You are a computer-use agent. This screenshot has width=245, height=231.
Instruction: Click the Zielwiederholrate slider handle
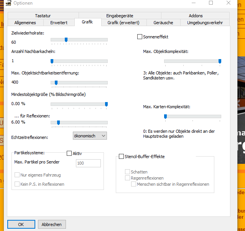66,40
